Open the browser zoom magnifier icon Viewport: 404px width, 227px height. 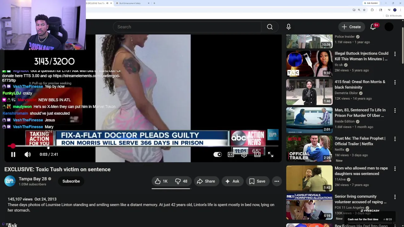359,10
